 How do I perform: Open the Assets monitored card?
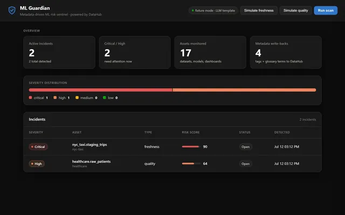(x=210, y=52)
